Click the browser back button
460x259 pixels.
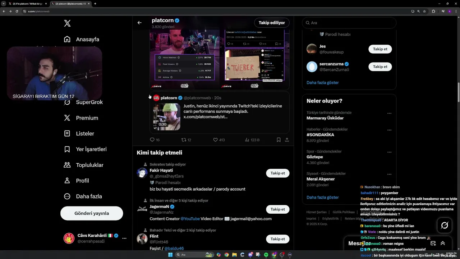click(4, 11)
